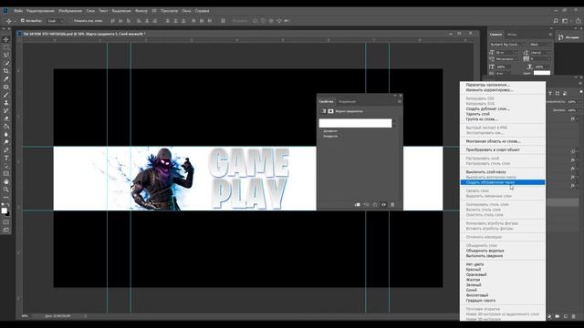Toggle the Автовыбор checkbox
This screenshot has height=328, width=584.
(x=22, y=21)
